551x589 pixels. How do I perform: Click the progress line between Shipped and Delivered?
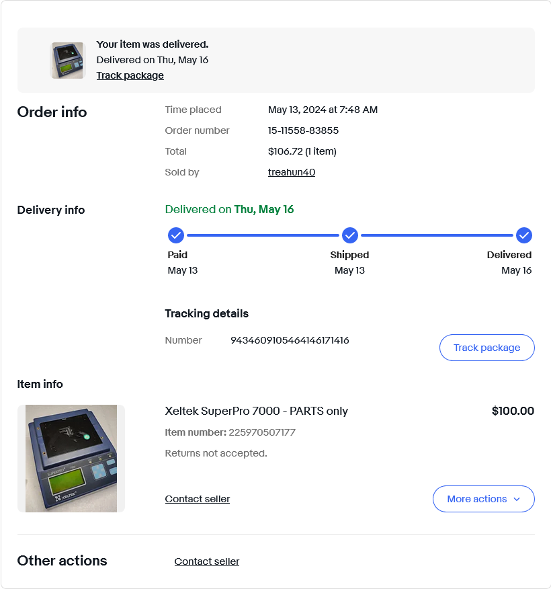(437, 235)
